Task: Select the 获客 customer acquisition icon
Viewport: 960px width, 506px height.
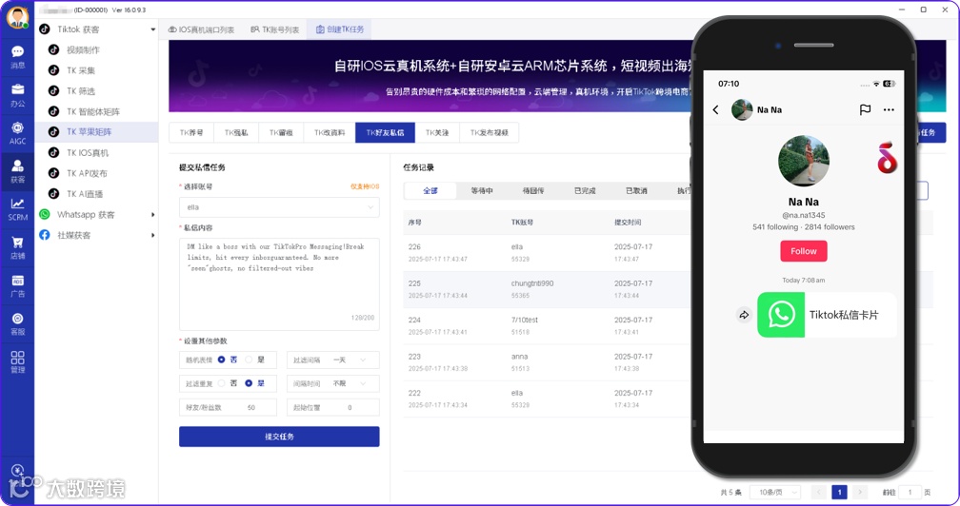Action: tap(18, 171)
